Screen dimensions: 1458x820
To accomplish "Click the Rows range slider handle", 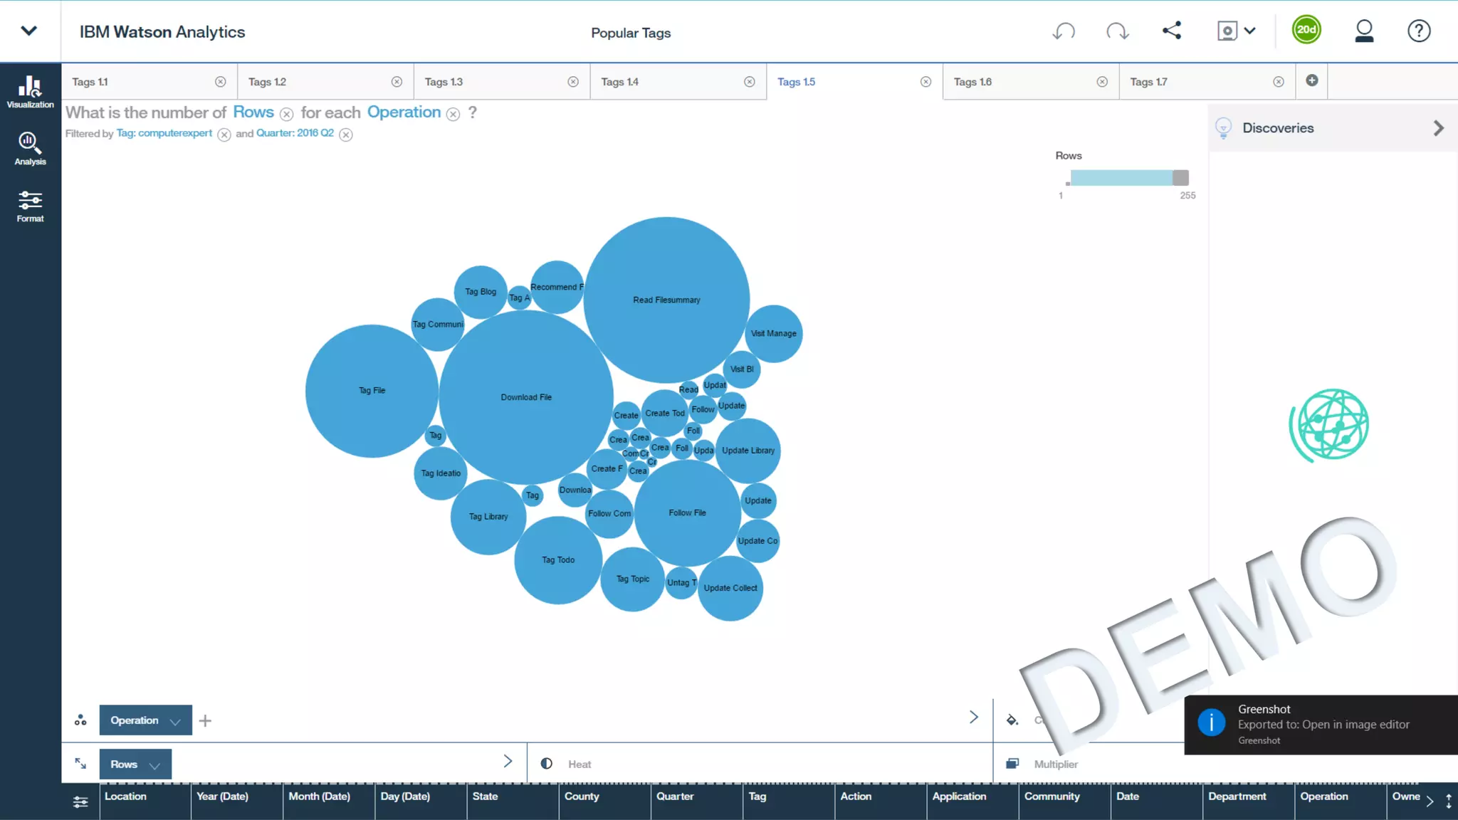I will pyautogui.click(x=1180, y=178).
